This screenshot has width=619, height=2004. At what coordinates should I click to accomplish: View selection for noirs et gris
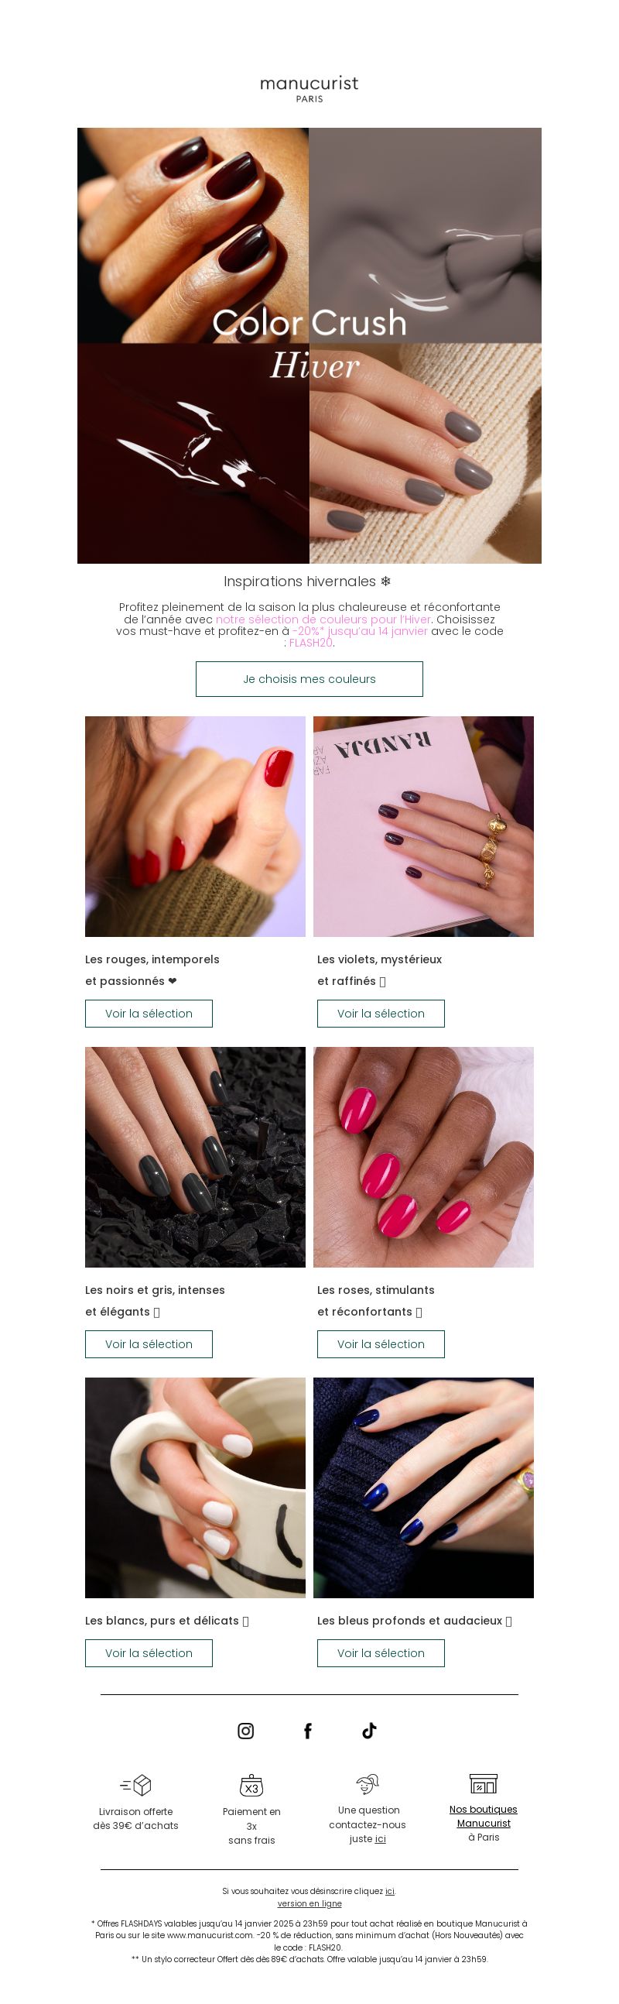[x=149, y=1344]
